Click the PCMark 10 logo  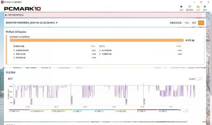23,9
